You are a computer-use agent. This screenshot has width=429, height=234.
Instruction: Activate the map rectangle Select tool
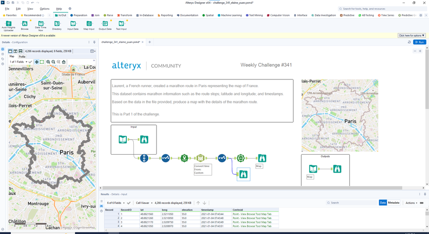coord(42,62)
